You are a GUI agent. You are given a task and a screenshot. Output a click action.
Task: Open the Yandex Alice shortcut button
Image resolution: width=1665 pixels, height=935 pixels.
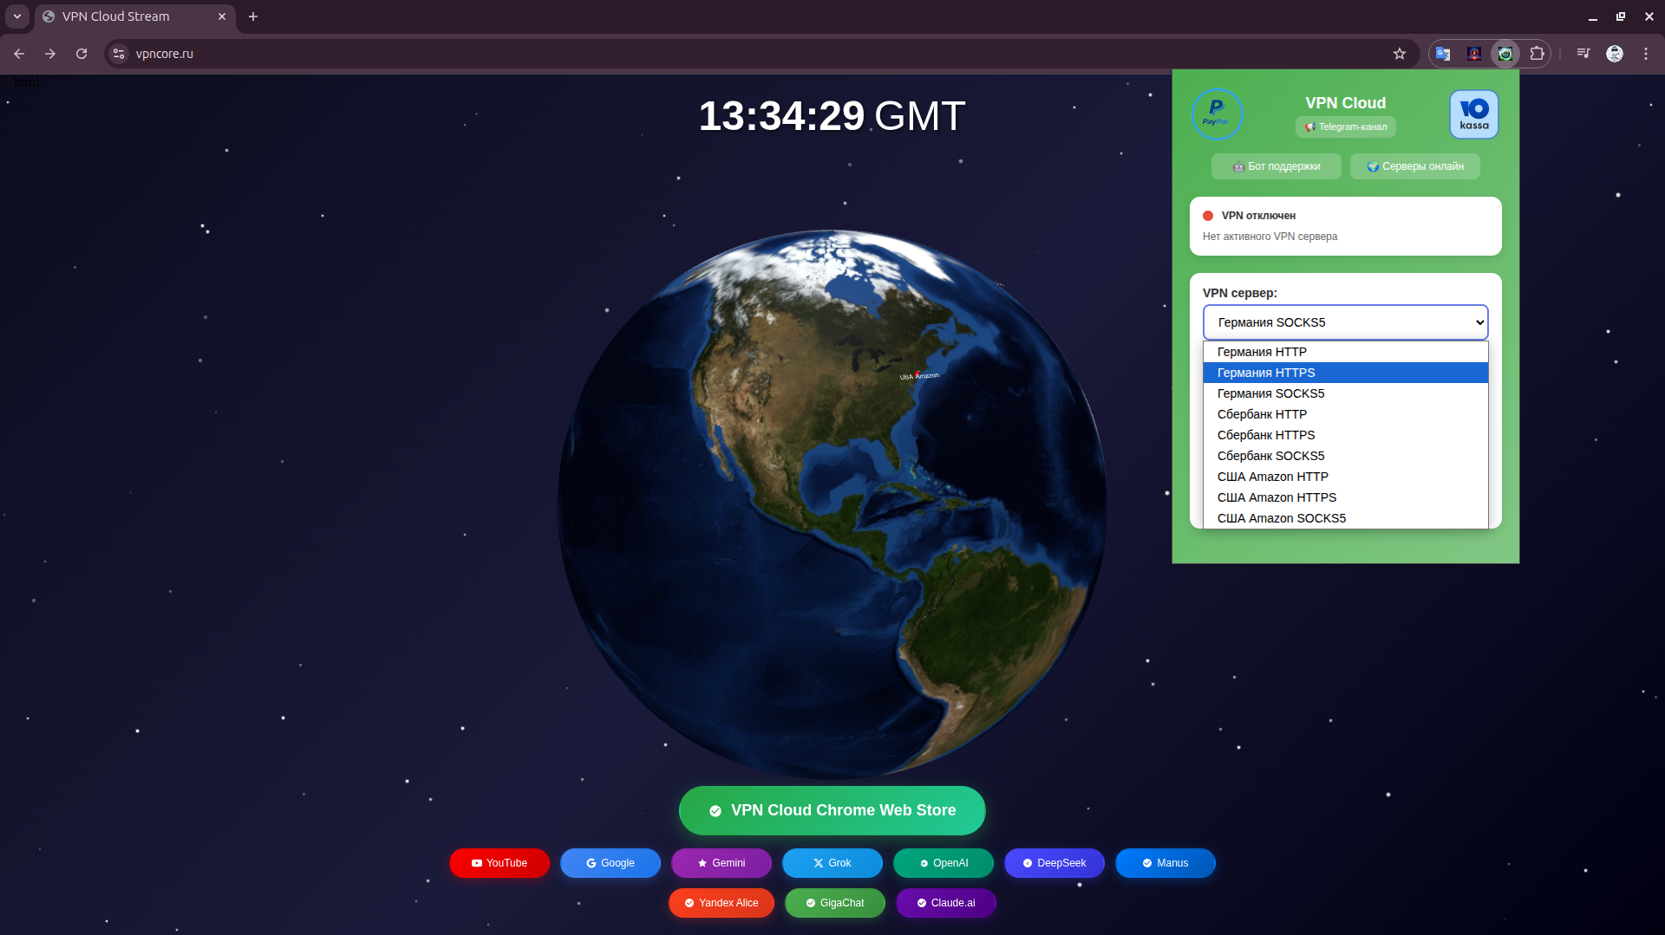pyautogui.click(x=721, y=903)
